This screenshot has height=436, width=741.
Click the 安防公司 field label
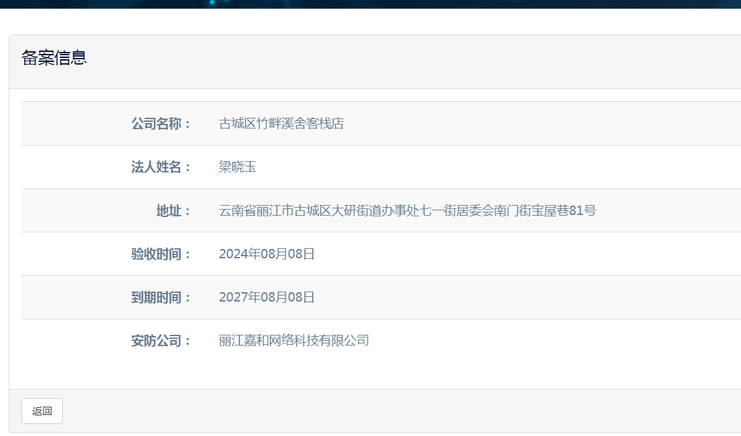(161, 341)
